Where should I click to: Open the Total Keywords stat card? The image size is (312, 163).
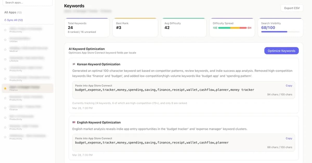click(x=87, y=28)
